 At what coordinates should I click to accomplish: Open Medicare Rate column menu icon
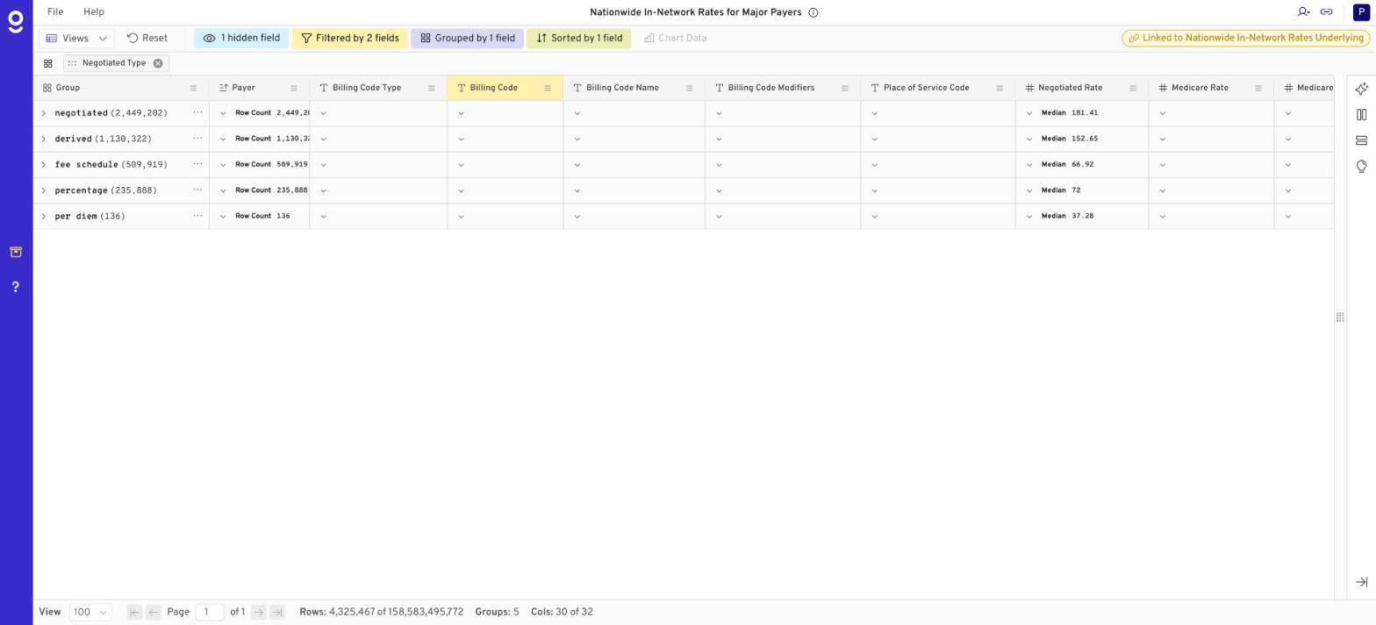[1258, 88]
